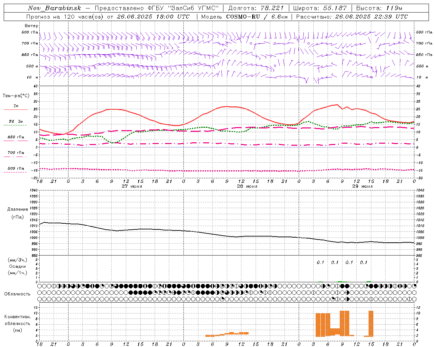
Task: Click the (мм/3ч.) precipitation unit label
Action: [x=18, y=260]
